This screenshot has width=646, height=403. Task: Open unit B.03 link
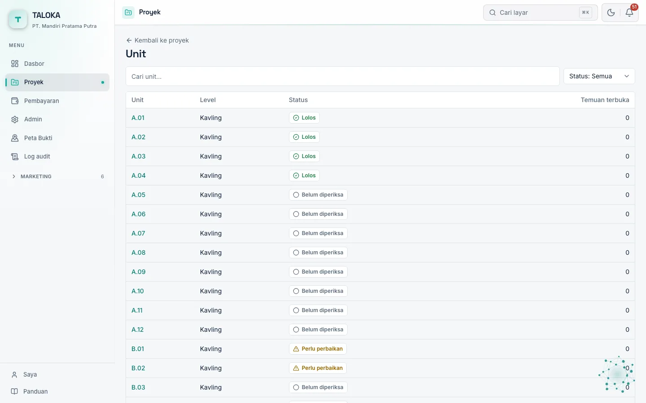pyautogui.click(x=138, y=387)
